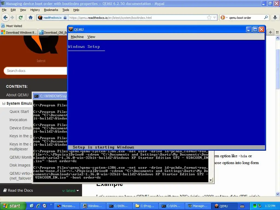Click the green monitor tray icon

click(x=255, y=206)
